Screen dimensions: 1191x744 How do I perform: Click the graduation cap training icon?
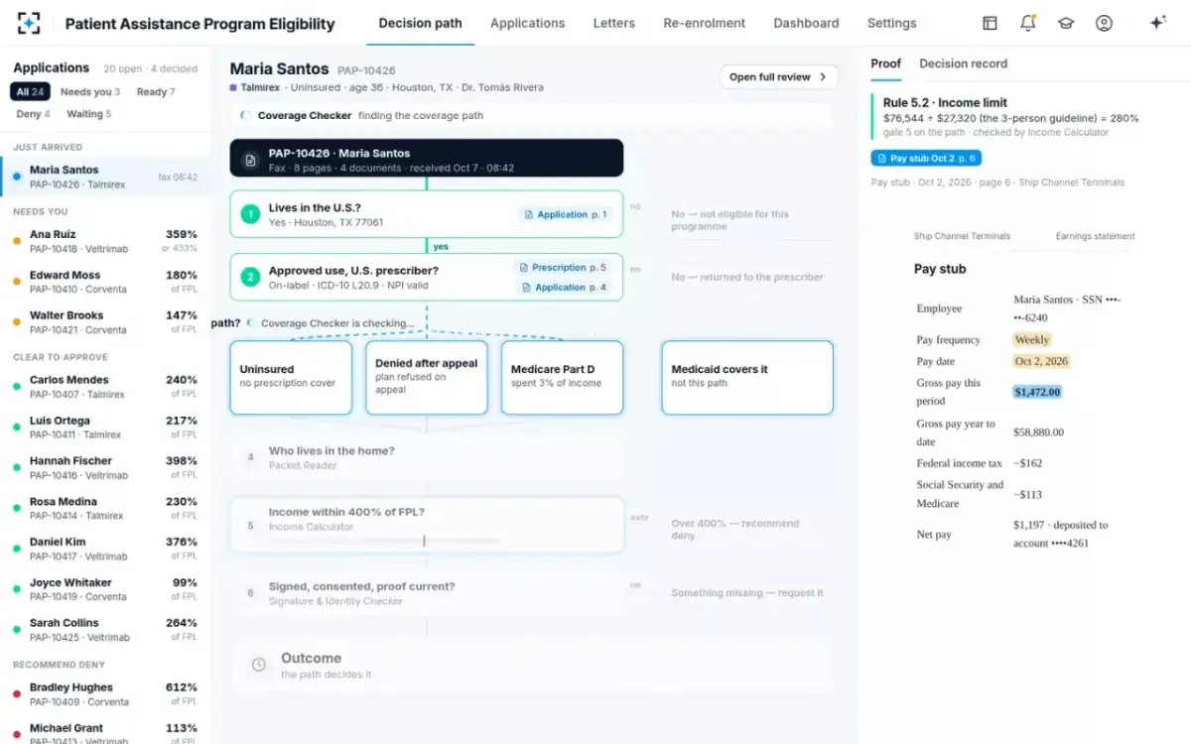1066,23
